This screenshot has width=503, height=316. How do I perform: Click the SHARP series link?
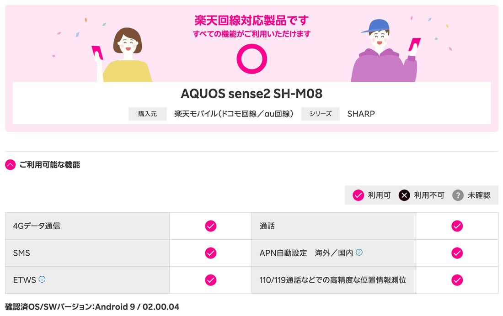361,114
